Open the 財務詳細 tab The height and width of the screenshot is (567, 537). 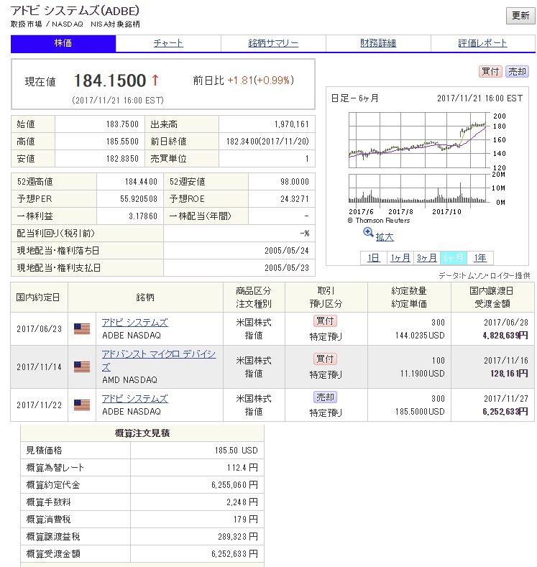(378, 43)
